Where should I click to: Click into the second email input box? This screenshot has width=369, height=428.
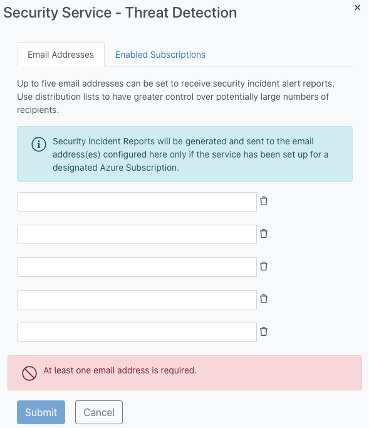pyautogui.click(x=137, y=234)
